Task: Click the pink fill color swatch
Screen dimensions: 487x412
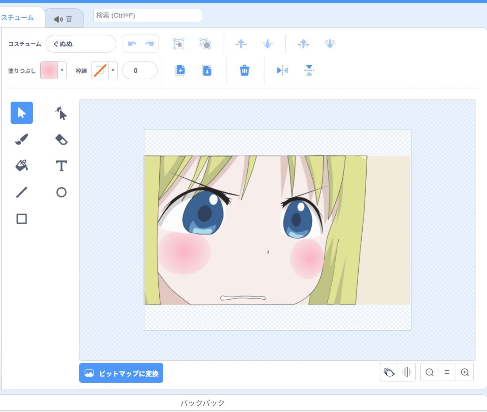Action: tap(49, 70)
